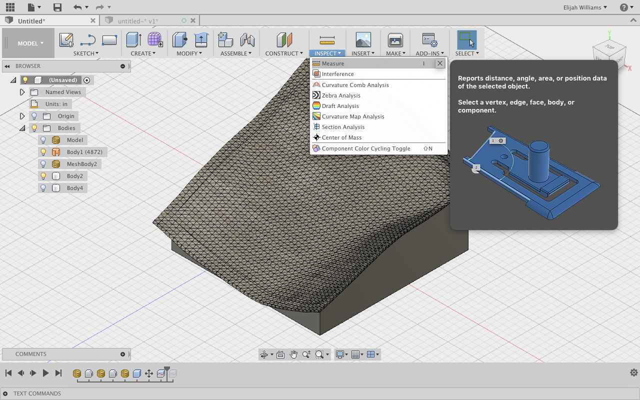Viewport: 640px width, 400px height.
Task: Run a Section Analysis
Action: pyautogui.click(x=343, y=126)
